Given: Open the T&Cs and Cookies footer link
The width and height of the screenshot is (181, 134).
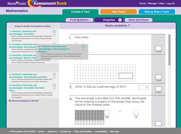Looking at the screenshot, I should (83, 131).
